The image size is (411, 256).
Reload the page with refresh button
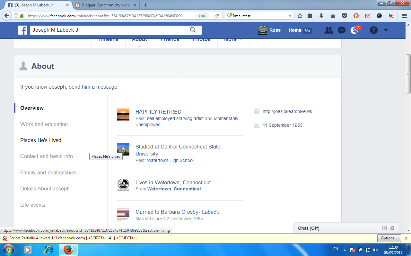(217, 16)
